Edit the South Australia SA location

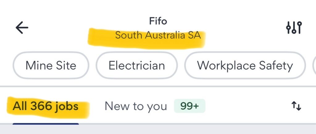(x=158, y=35)
